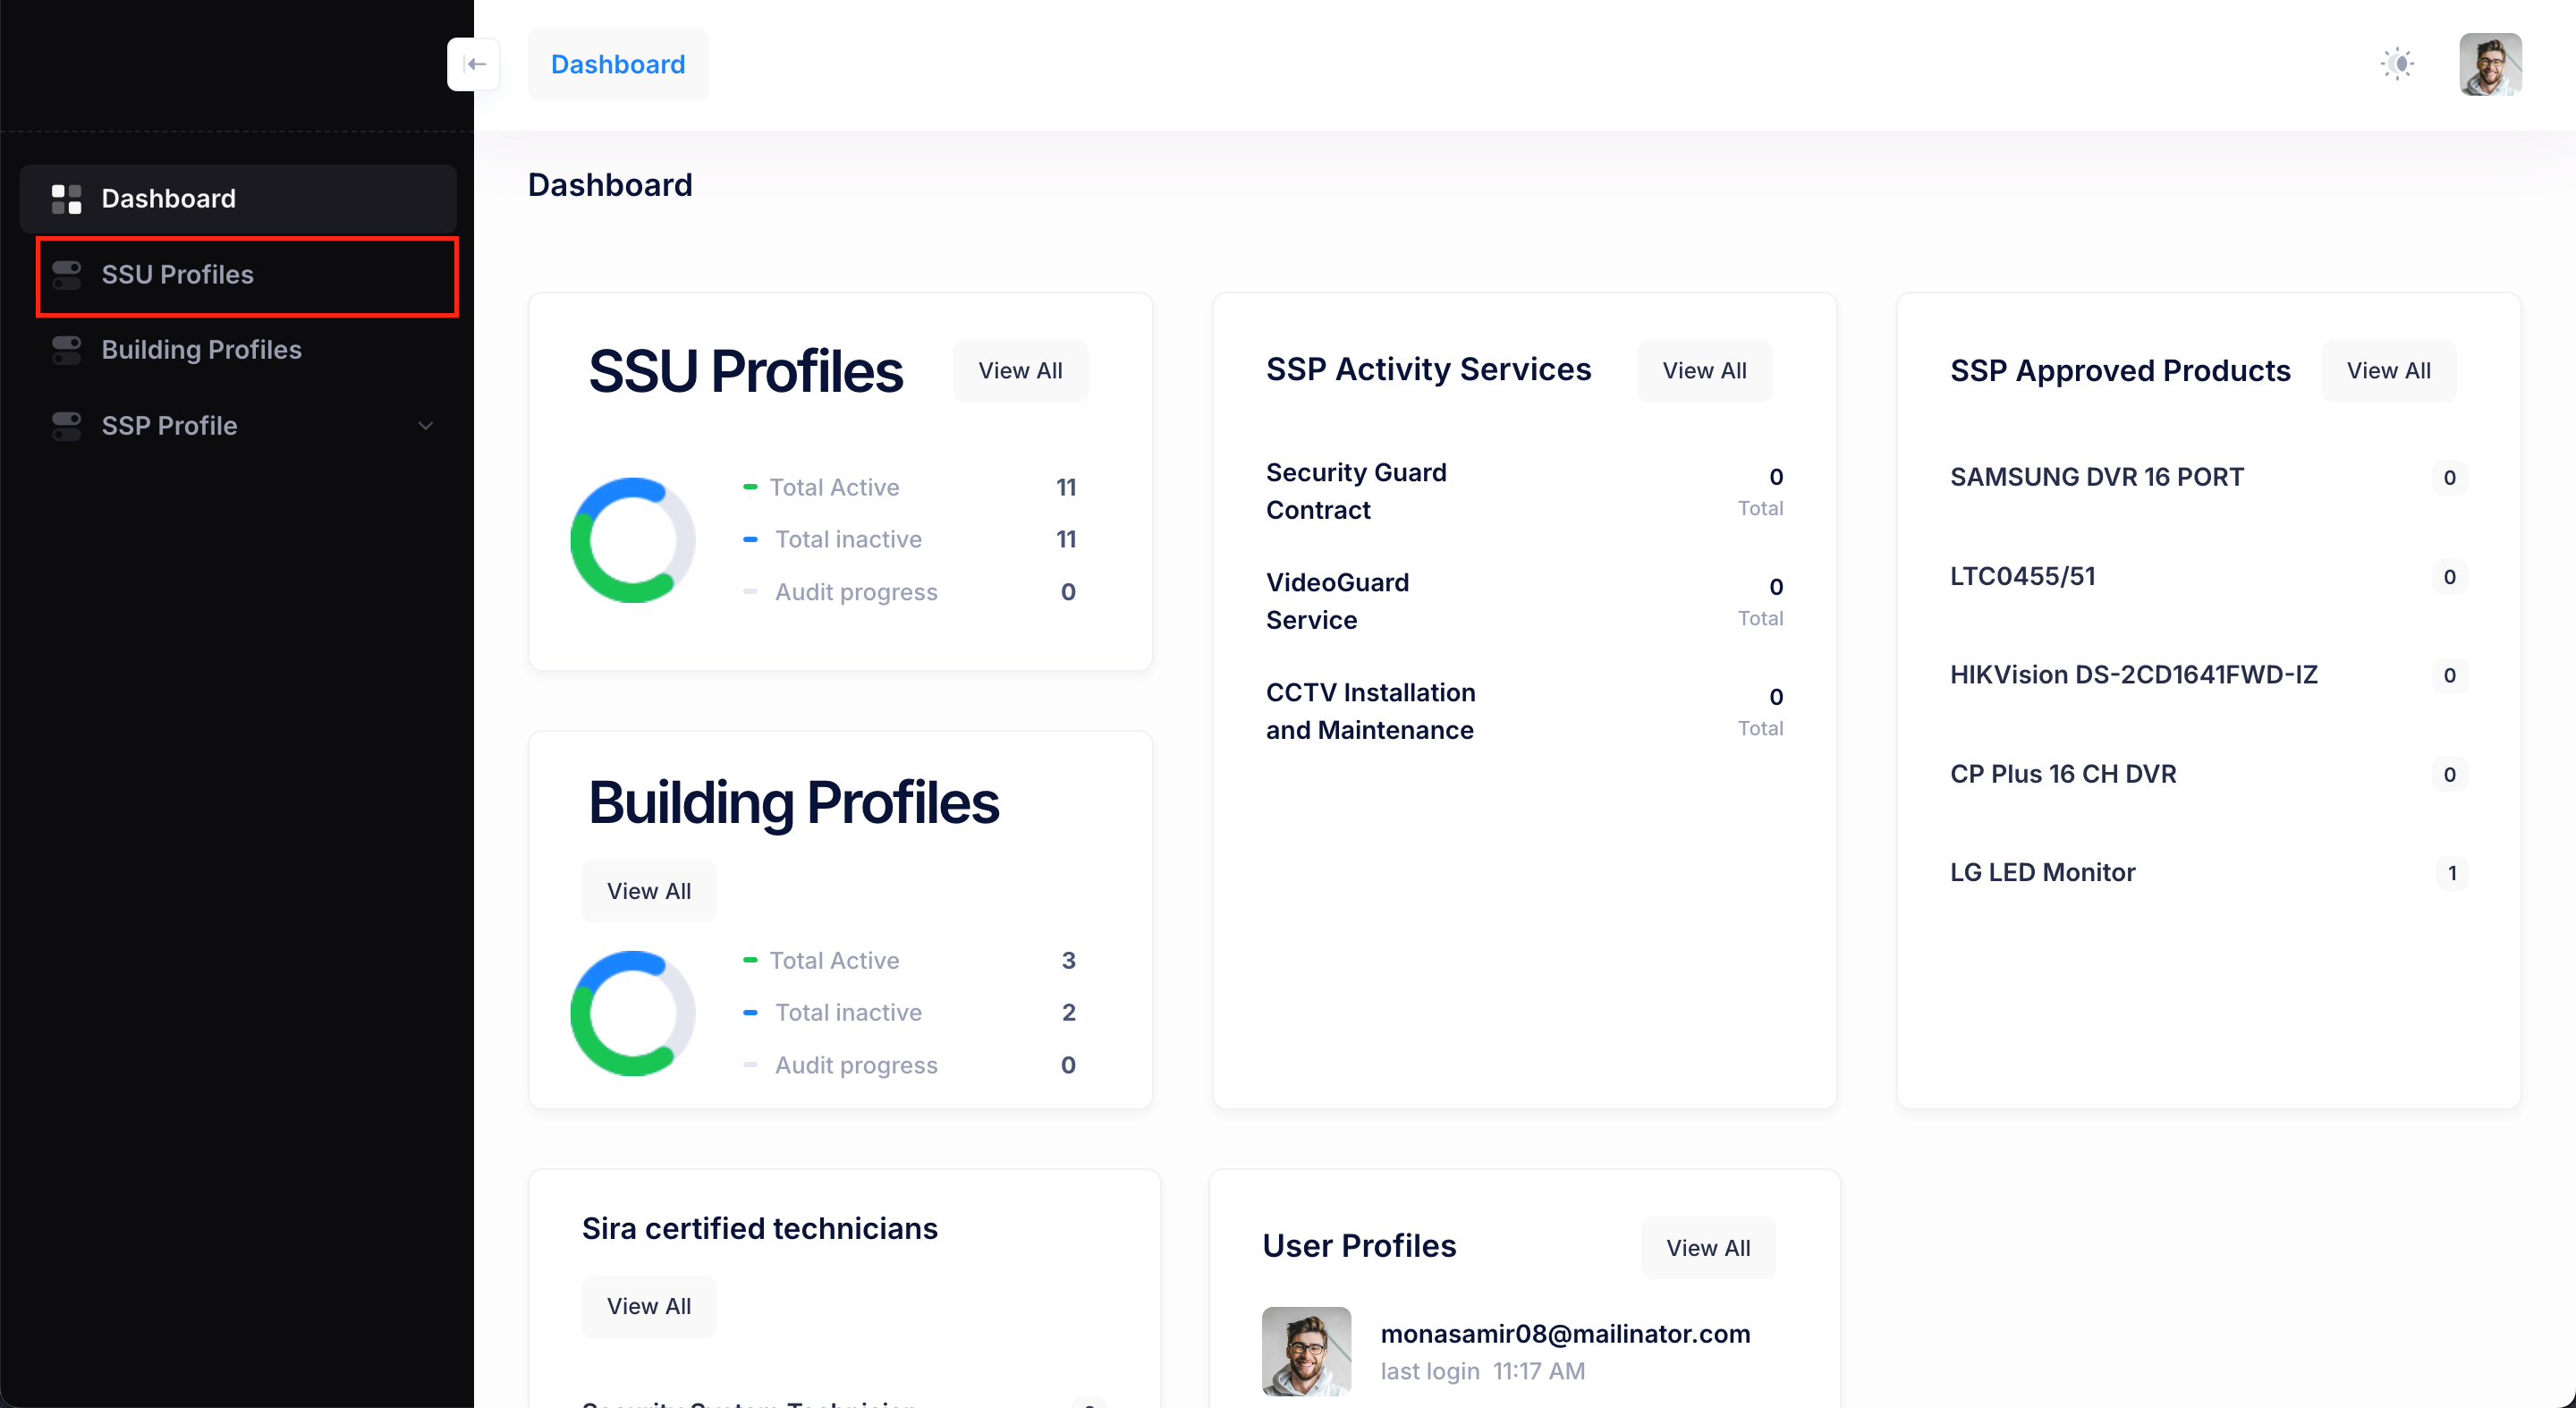Open the SSU Profiles sidebar icon
Viewport: 2576px width, 1408px height.
(x=67, y=274)
